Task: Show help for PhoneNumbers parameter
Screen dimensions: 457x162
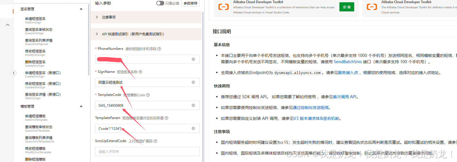Action: pos(159,49)
